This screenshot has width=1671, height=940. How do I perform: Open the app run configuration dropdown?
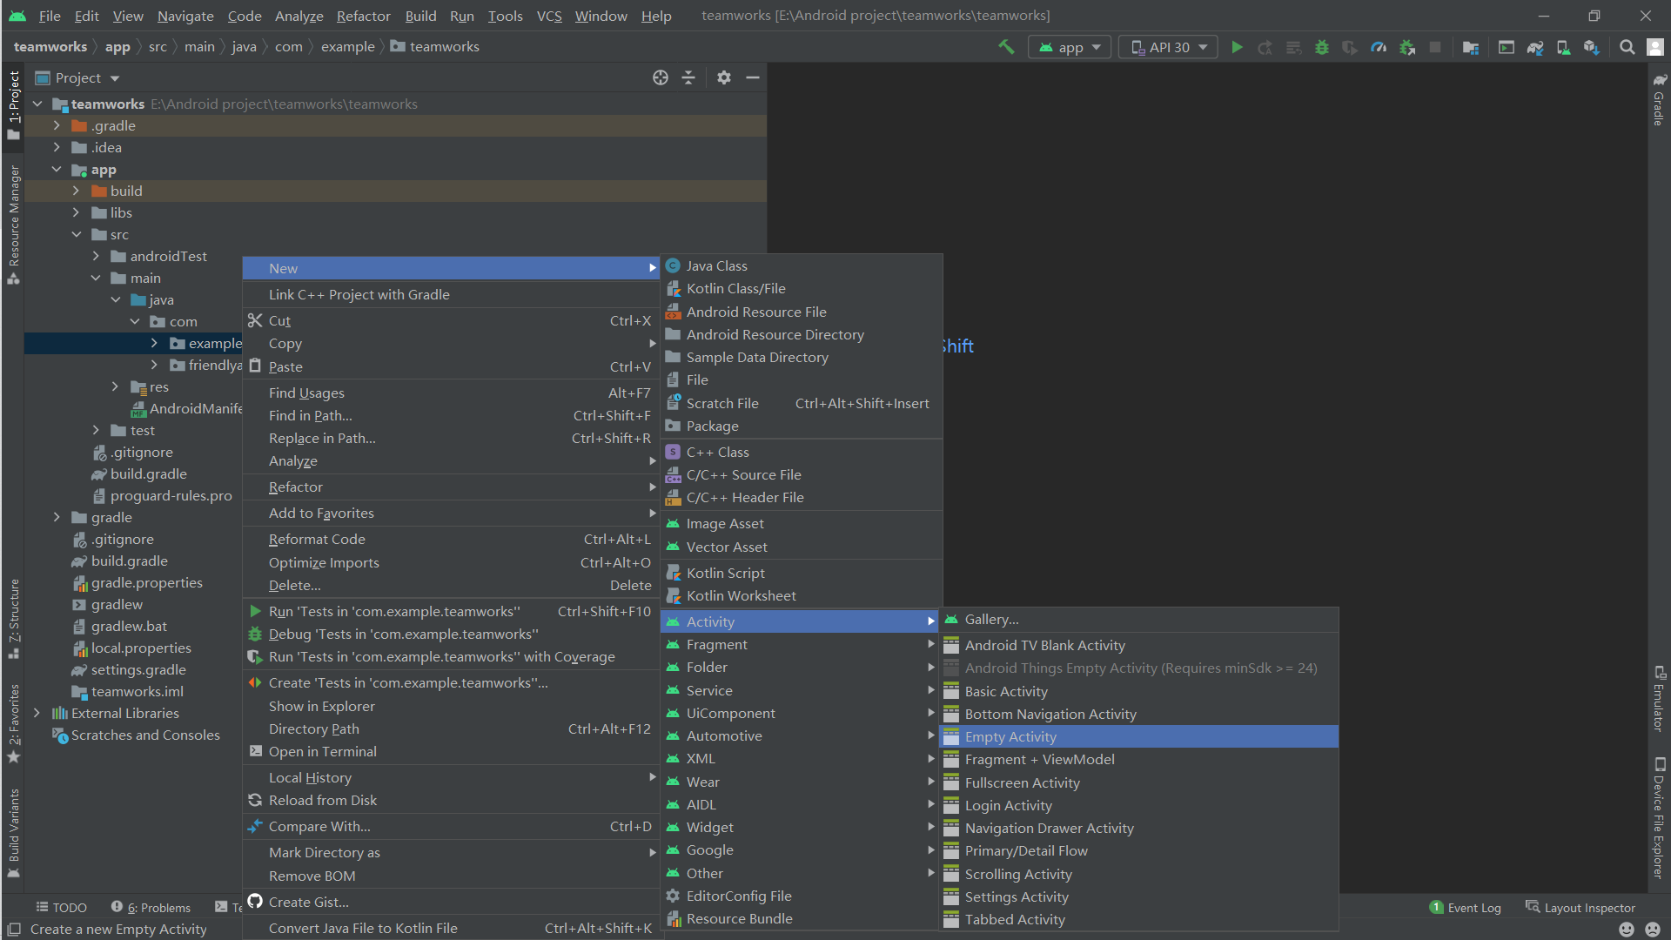(x=1070, y=47)
